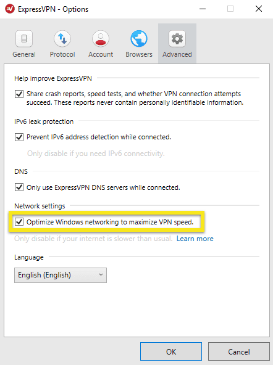This screenshot has width=273, height=365.
Task: Toggle Prevent IPv6 address detection checkbox
Action: click(x=19, y=137)
